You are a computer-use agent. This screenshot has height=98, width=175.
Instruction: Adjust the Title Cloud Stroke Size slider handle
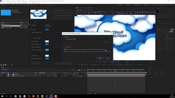click(x=55, y=47)
